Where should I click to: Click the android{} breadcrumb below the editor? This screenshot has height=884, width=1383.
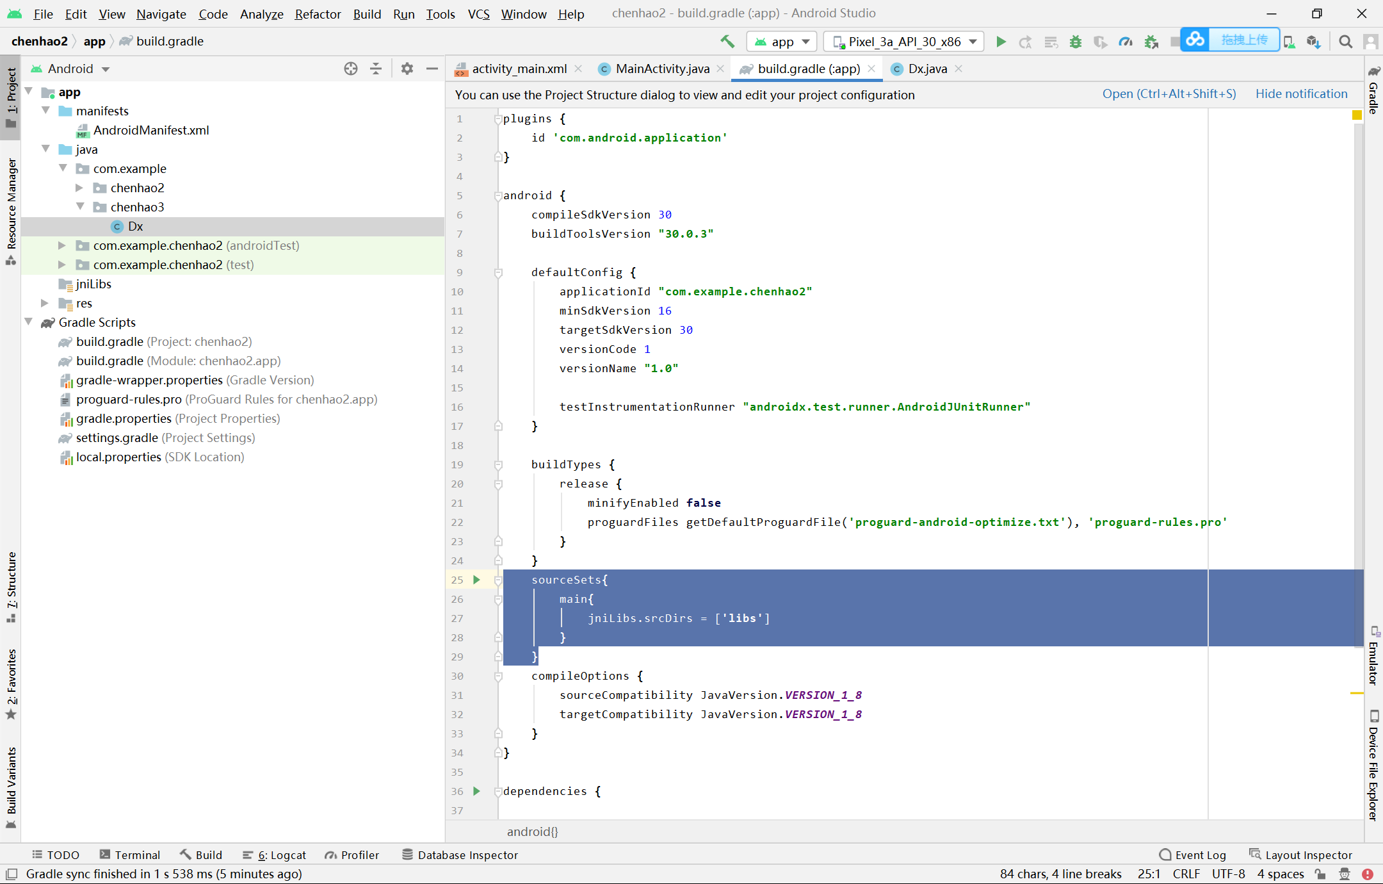pos(533,831)
